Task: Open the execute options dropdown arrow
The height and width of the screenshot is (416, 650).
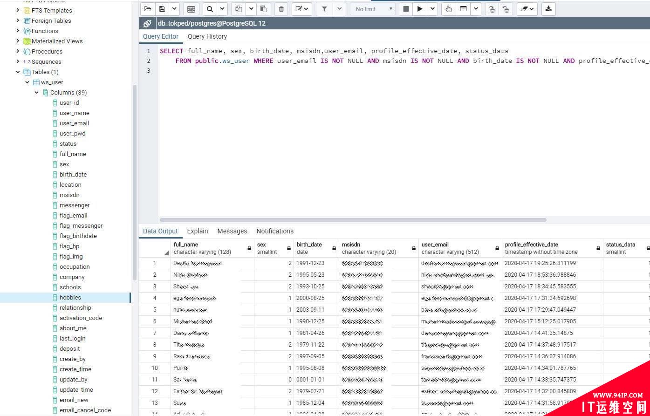Action: tap(432, 9)
